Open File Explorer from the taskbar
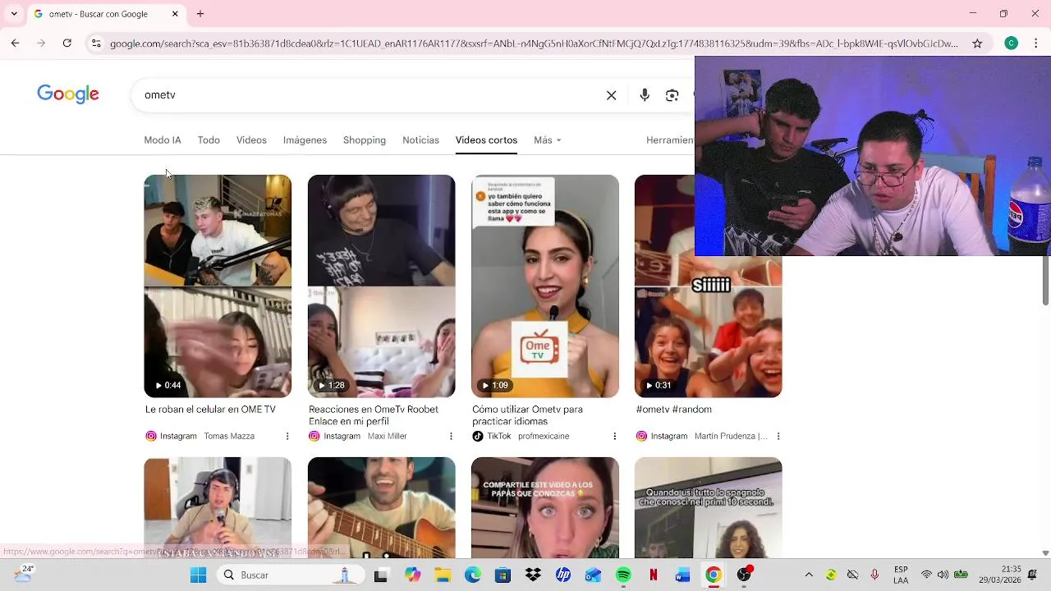The height and width of the screenshot is (591, 1051). 443,575
